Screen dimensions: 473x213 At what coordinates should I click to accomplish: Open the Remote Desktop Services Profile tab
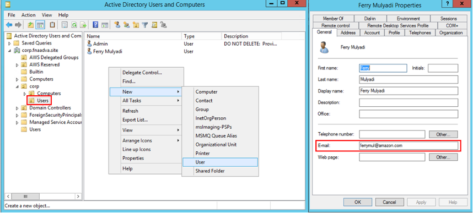click(x=398, y=26)
